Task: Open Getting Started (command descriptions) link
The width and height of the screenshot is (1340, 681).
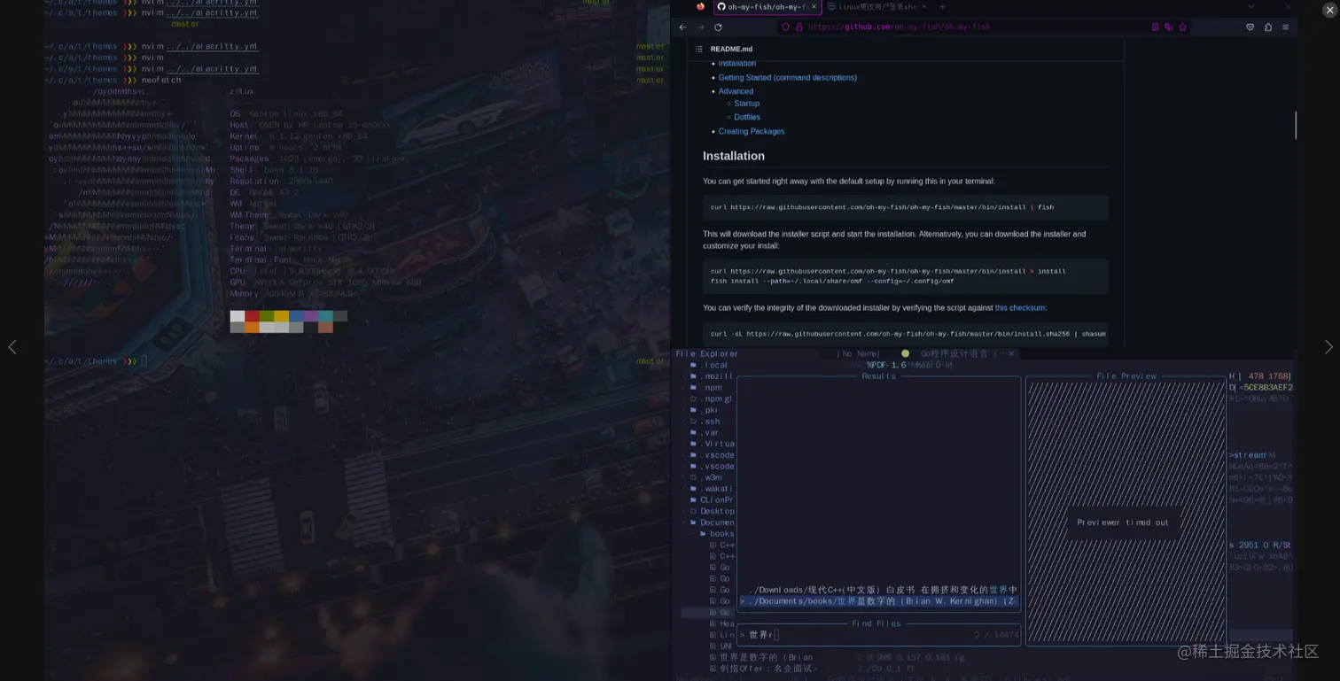Action: click(x=788, y=78)
